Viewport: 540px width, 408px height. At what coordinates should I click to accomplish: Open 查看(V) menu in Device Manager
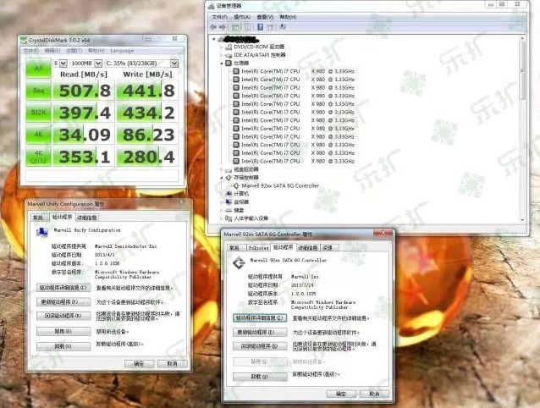(x=265, y=17)
